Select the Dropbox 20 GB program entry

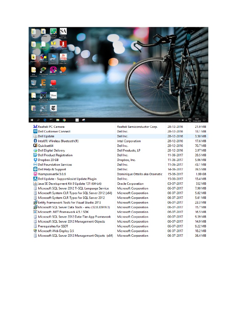pyautogui.click(x=48, y=160)
